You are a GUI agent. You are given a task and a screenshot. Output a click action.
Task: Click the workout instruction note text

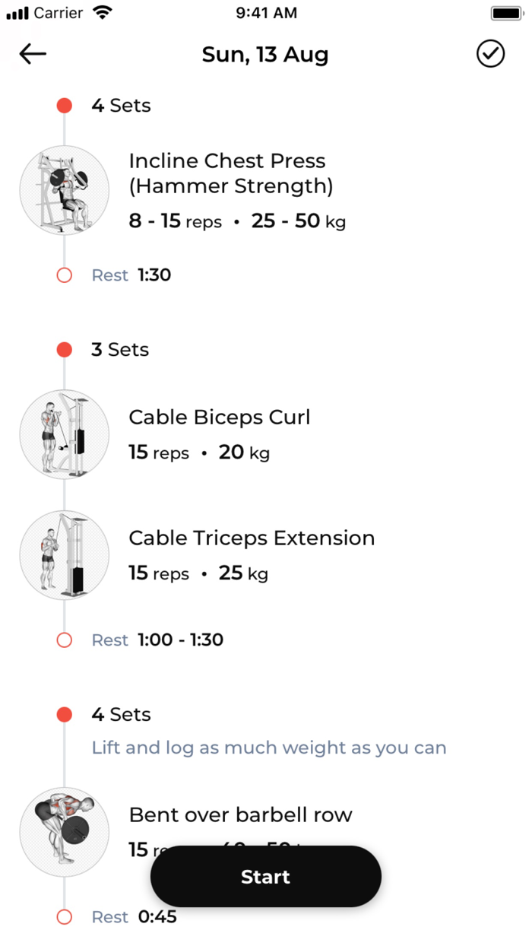tap(269, 748)
